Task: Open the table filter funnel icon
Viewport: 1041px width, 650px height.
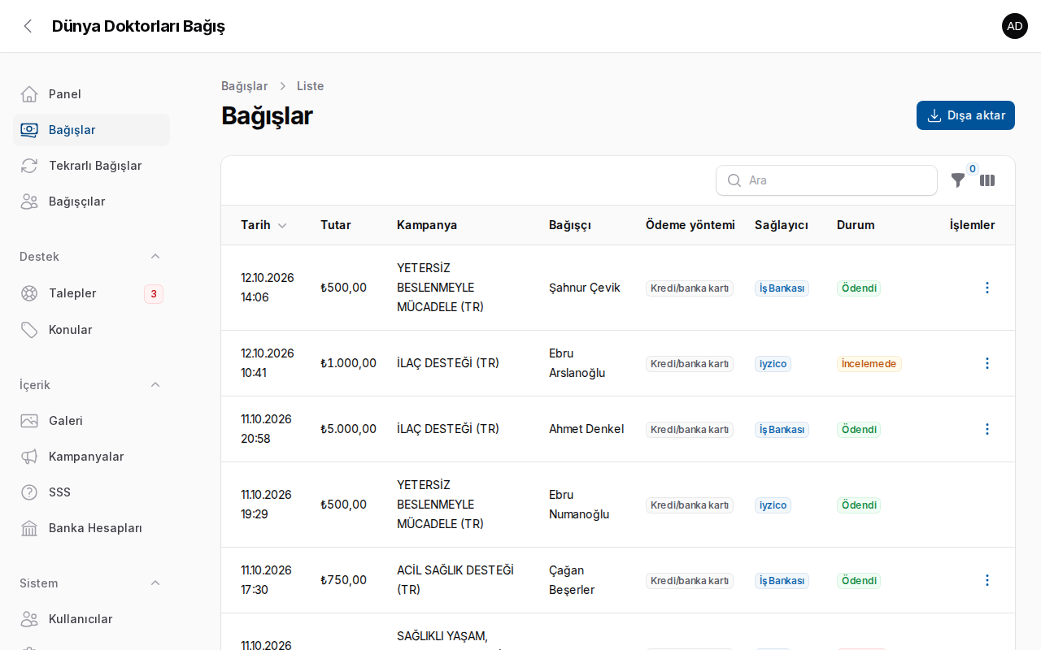Action: [958, 180]
